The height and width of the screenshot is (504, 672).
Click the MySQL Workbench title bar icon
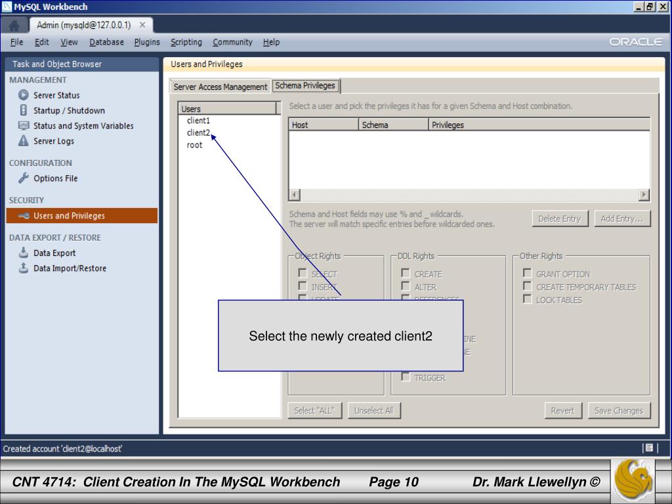[x=7, y=7]
